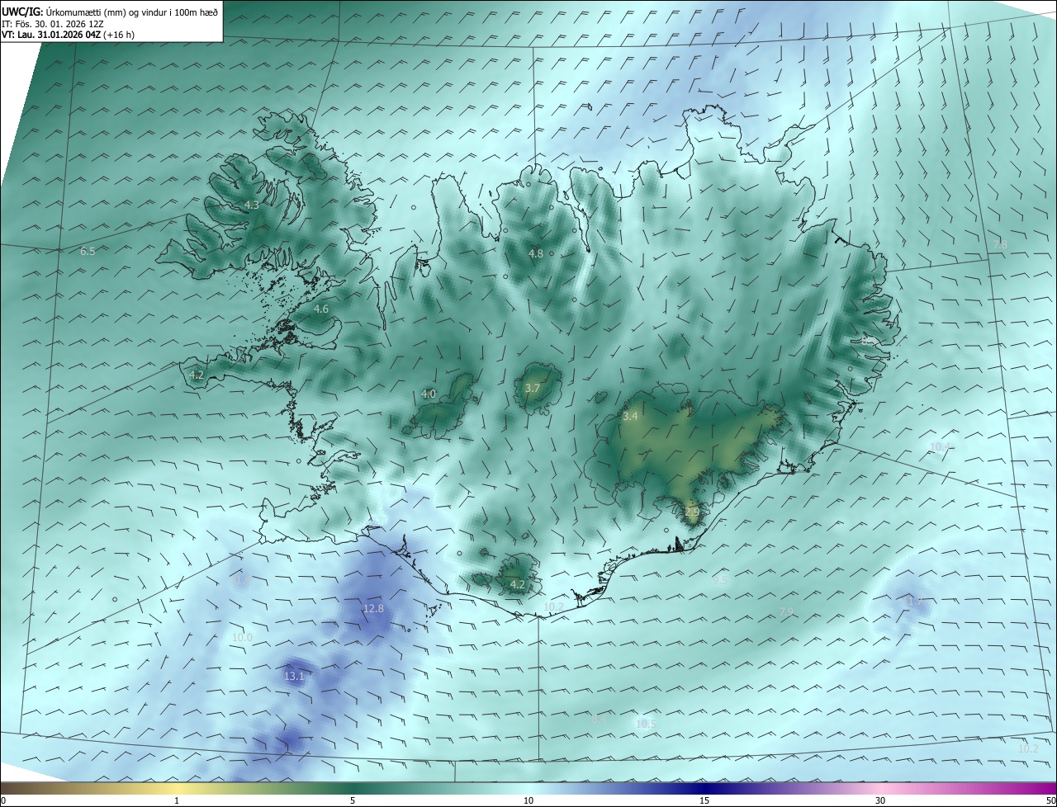Click the 5 tick on the color scale
The image size is (1057, 807).
pyautogui.click(x=353, y=800)
